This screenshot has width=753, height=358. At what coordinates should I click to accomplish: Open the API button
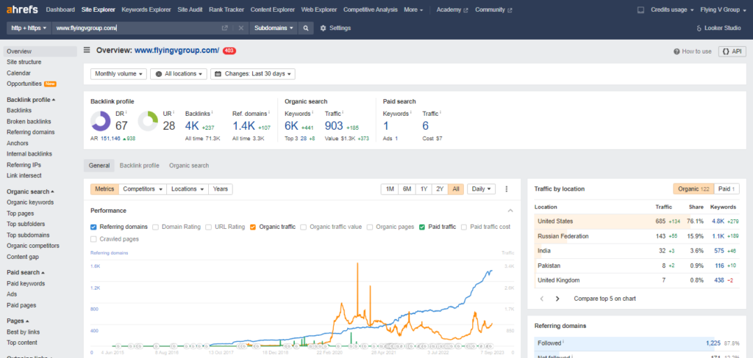pos(732,51)
